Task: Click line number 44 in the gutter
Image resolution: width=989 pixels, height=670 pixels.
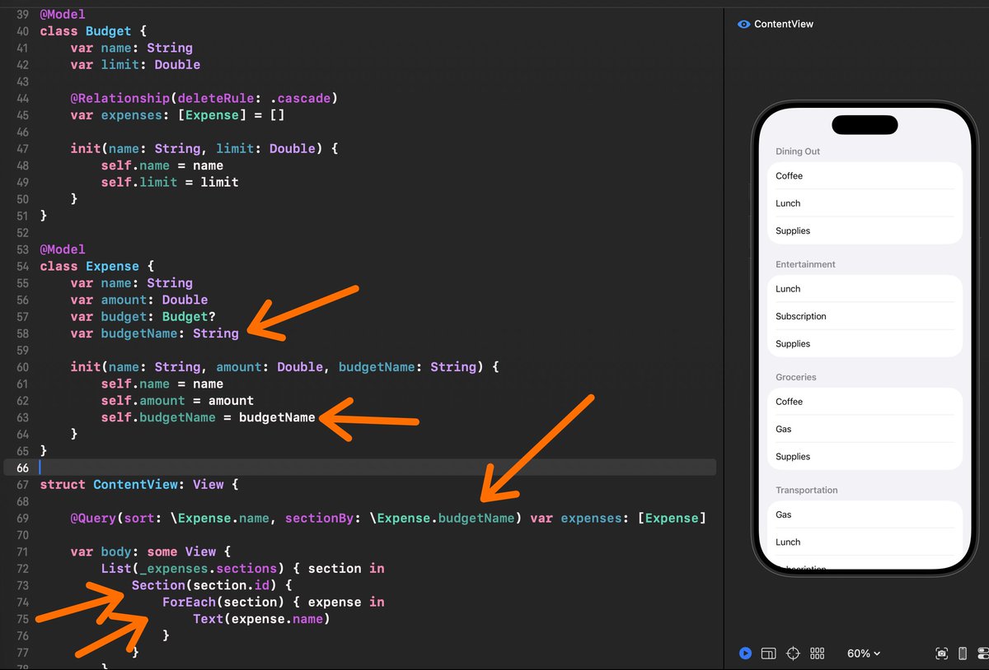Action: 21,99
